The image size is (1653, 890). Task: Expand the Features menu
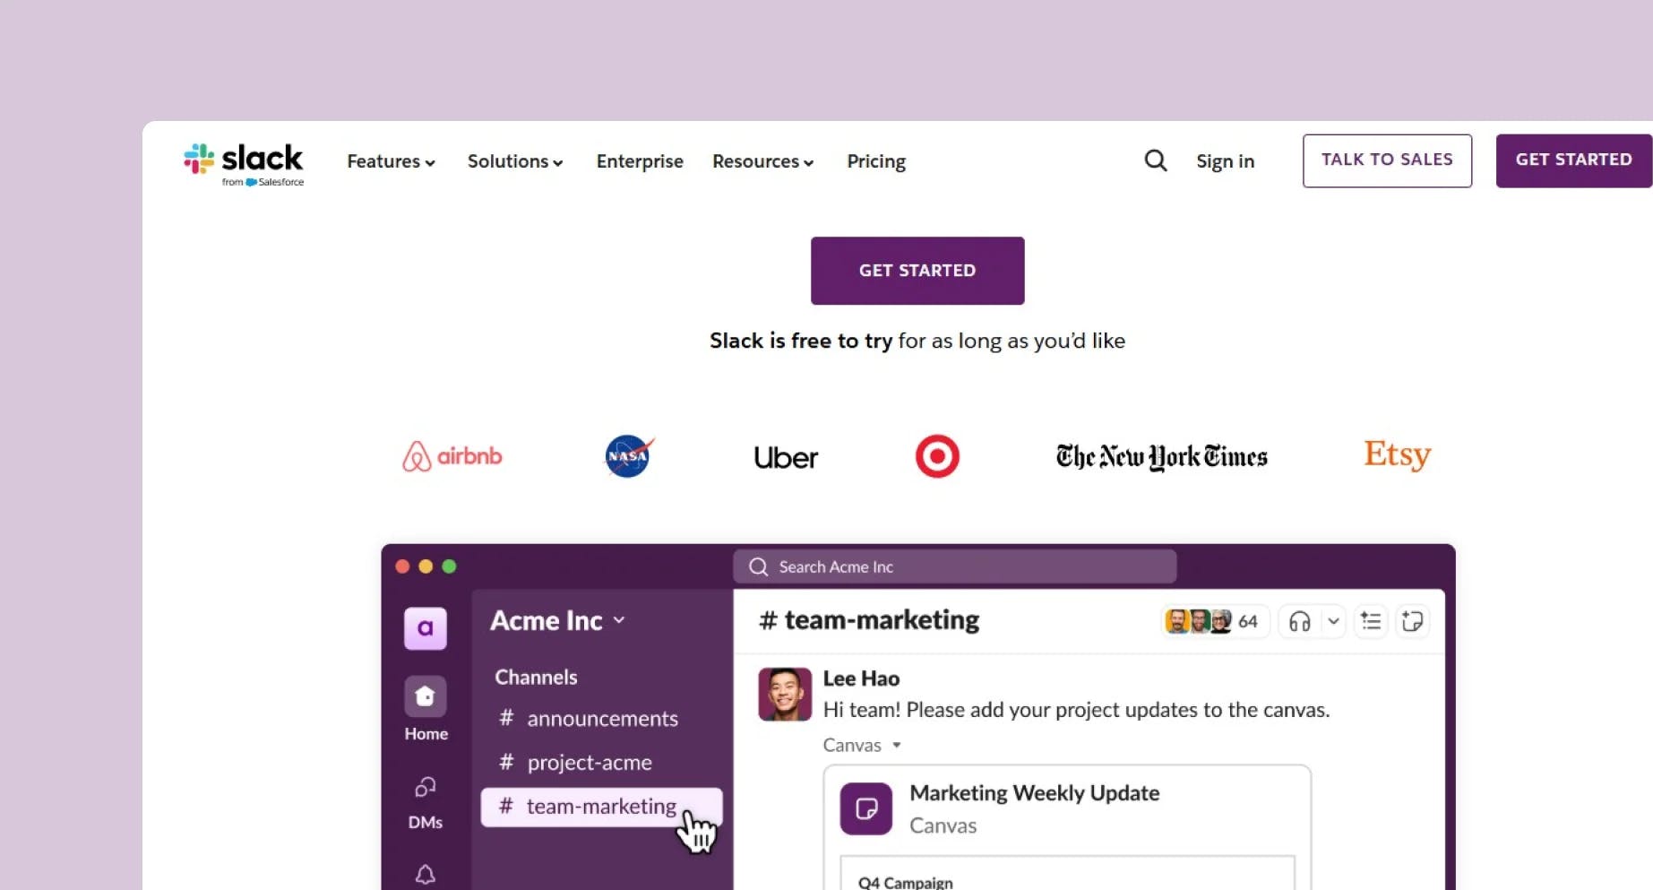point(392,161)
